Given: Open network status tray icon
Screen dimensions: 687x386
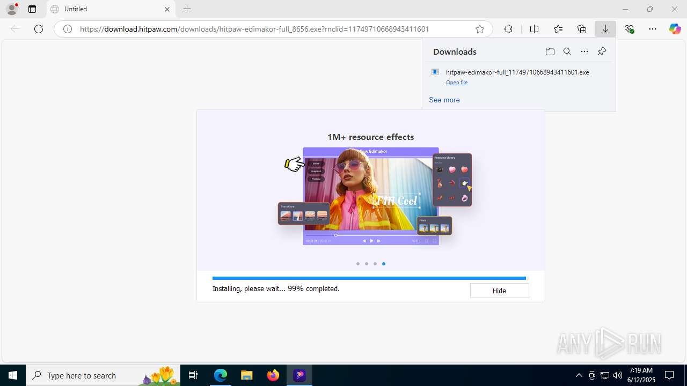Looking at the screenshot, I should pyautogui.click(x=605, y=375).
